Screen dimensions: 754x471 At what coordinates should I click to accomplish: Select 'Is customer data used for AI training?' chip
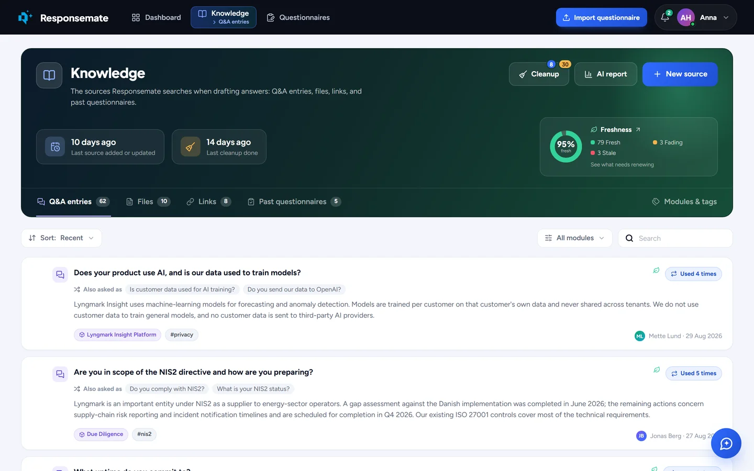(182, 289)
